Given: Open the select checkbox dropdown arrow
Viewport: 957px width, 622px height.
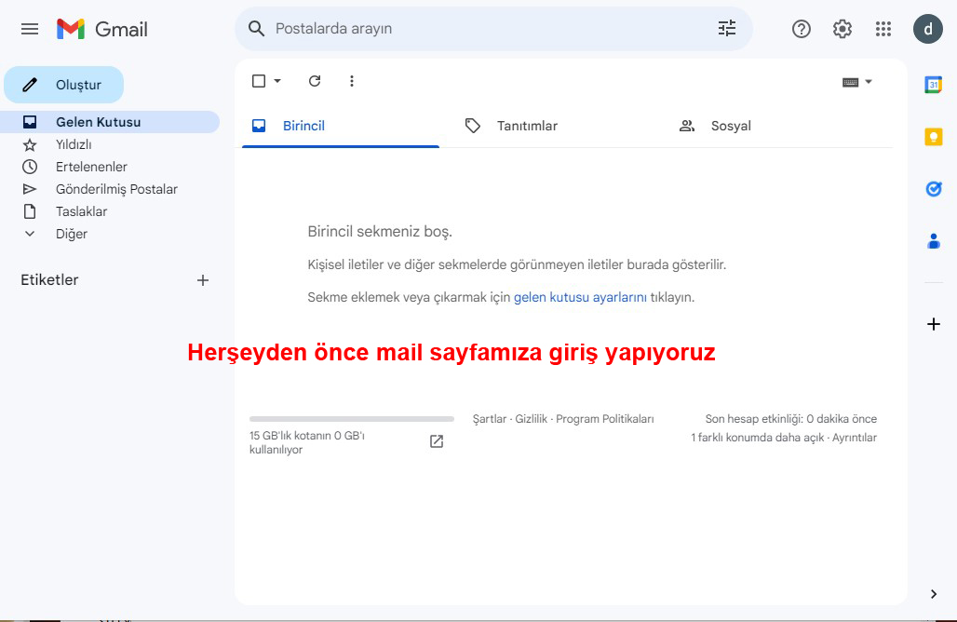Looking at the screenshot, I should [277, 81].
